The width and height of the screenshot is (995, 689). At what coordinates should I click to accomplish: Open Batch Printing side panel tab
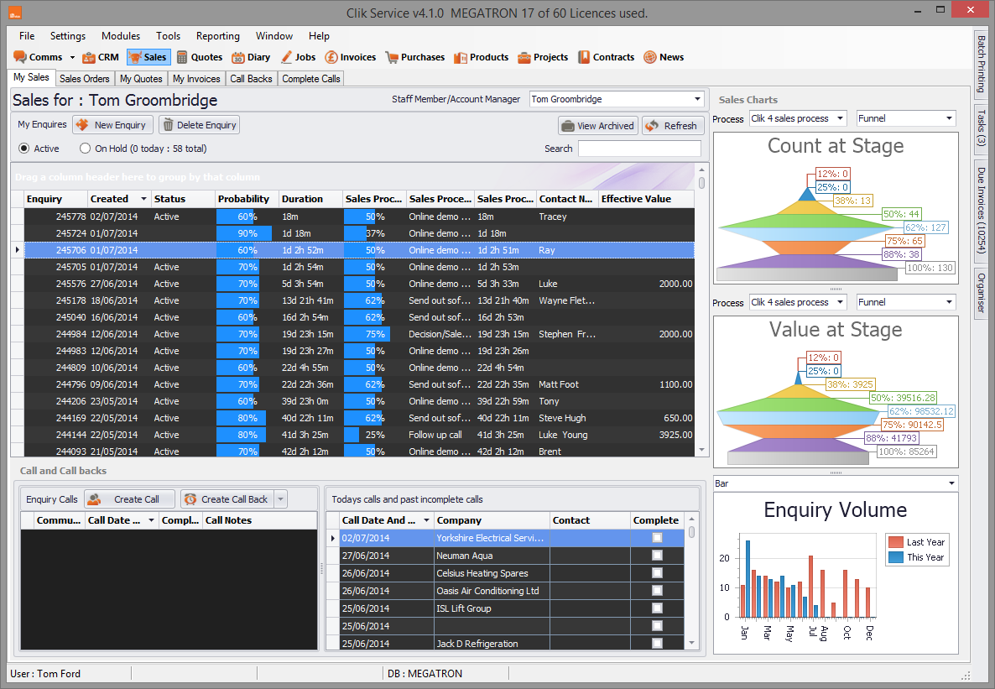pos(982,64)
